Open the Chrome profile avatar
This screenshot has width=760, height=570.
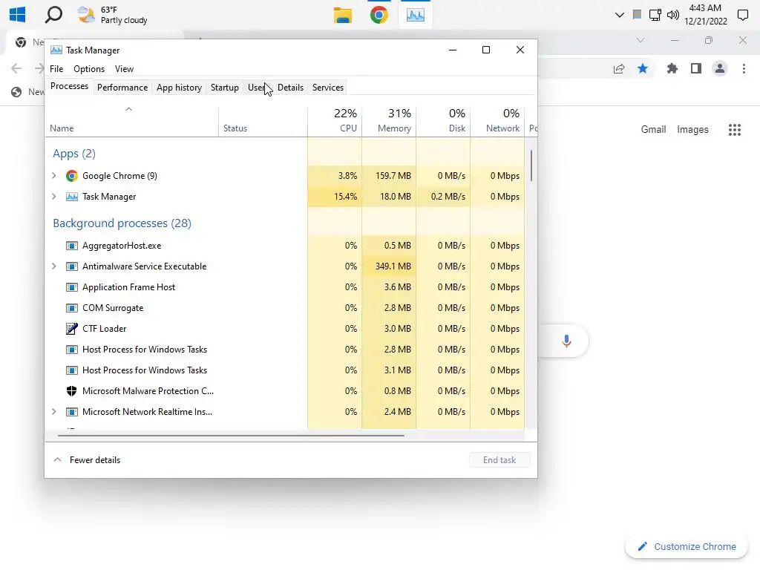click(x=720, y=68)
